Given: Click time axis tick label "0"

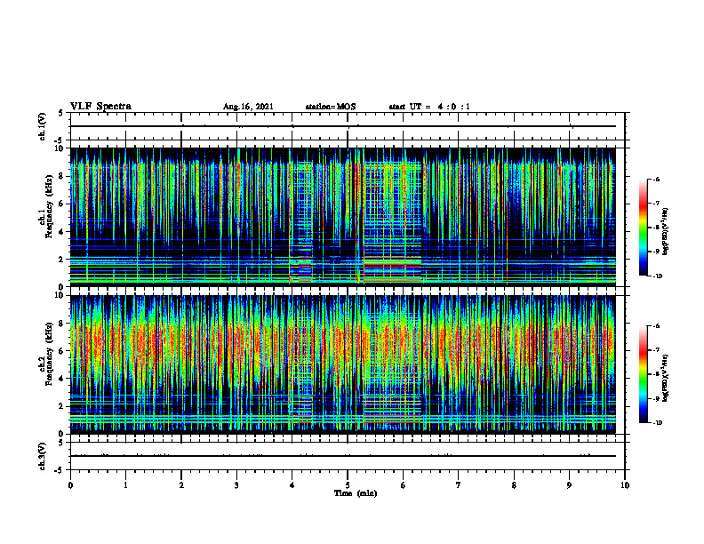Looking at the screenshot, I should (70, 485).
